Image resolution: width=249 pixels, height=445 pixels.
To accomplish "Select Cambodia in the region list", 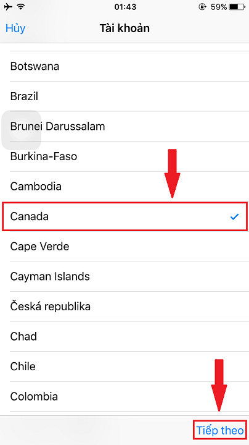I will [x=124, y=187].
